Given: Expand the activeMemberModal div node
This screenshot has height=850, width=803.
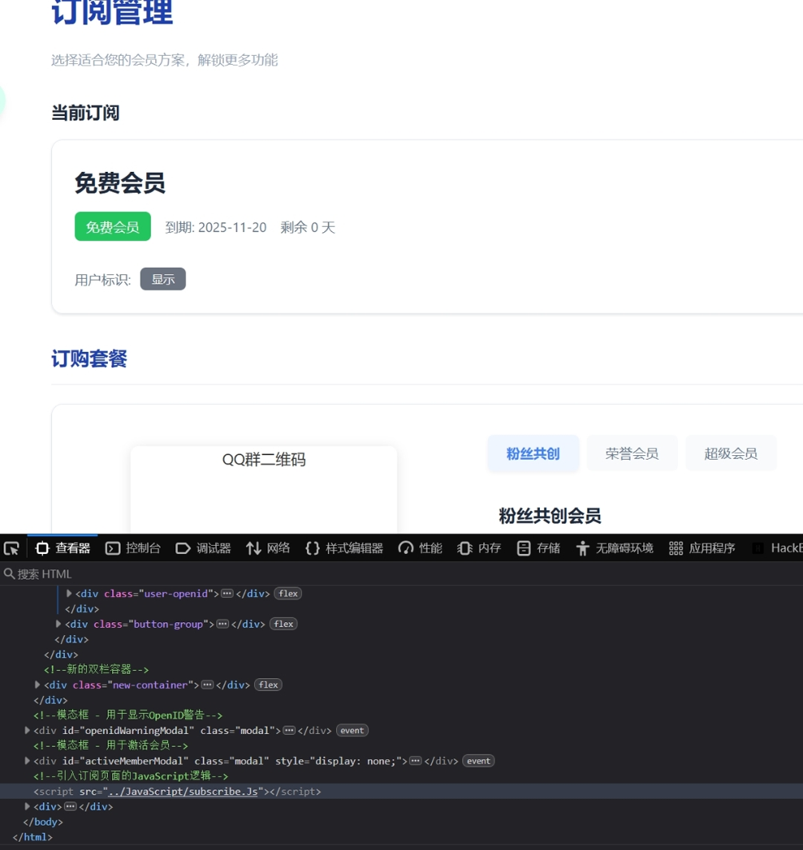Looking at the screenshot, I should [x=27, y=760].
